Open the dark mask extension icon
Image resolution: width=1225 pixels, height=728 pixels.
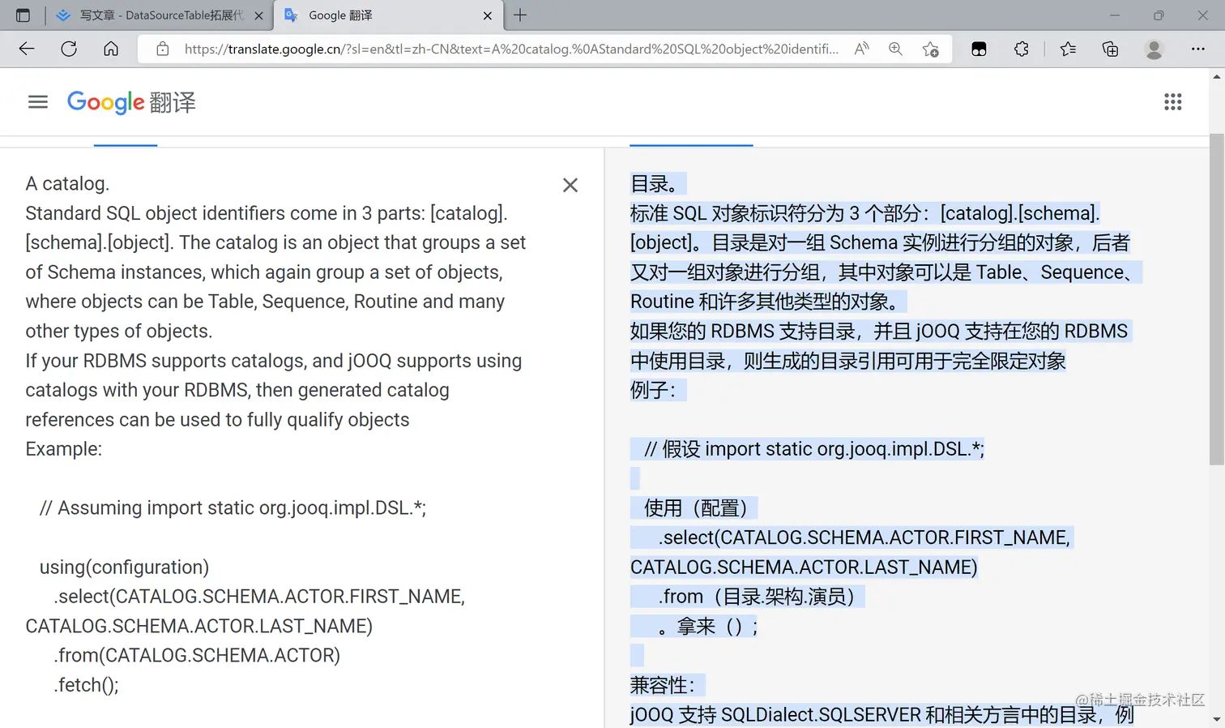pos(979,49)
